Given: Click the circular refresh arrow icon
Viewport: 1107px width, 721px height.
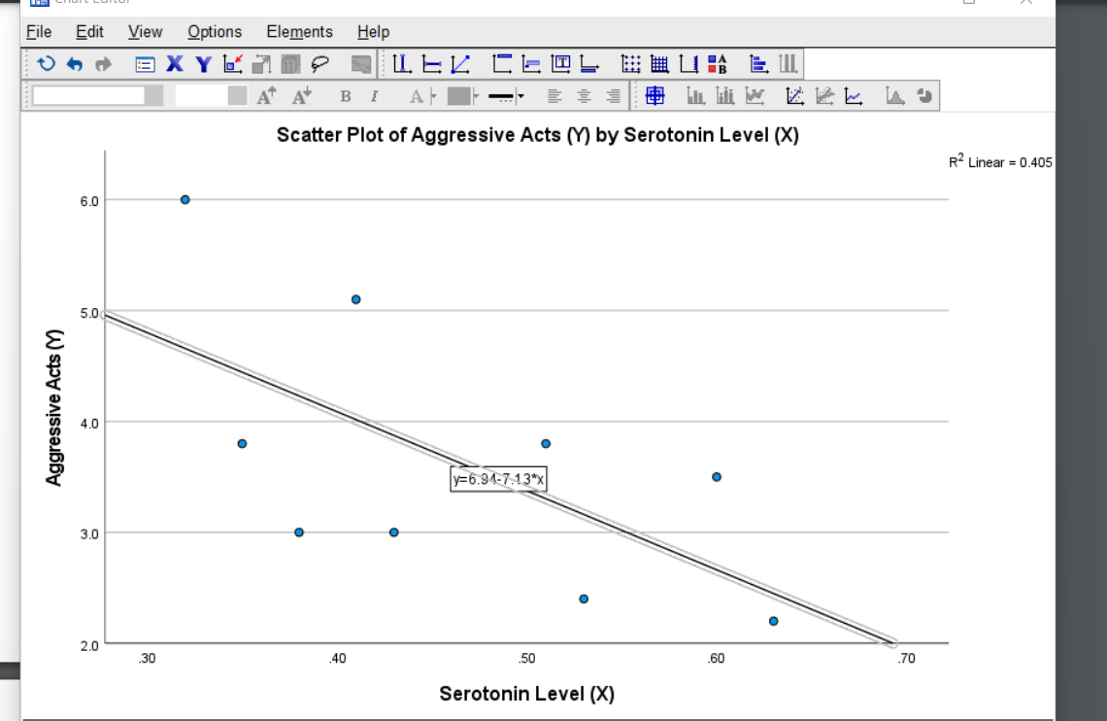Looking at the screenshot, I should (46, 64).
